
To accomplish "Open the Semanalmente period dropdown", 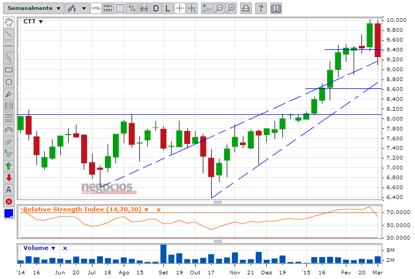I will click(x=34, y=8).
